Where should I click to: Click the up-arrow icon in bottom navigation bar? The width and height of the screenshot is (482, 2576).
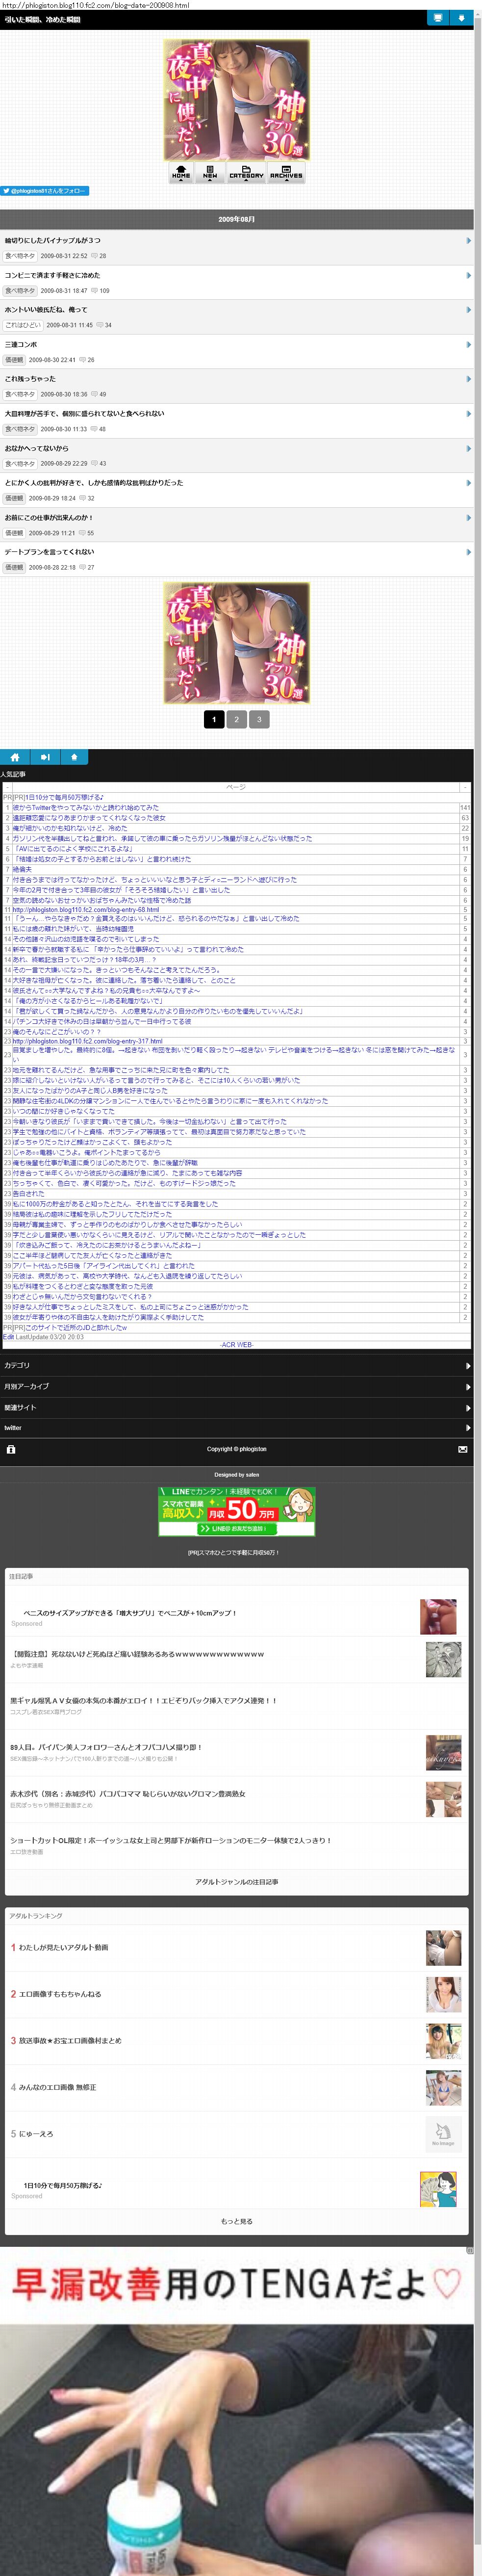[74, 757]
